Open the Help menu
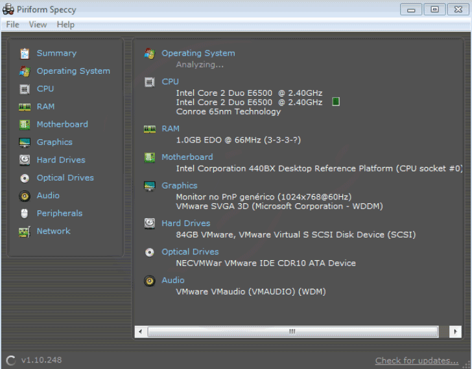Image resolution: width=472 pixels, height=369 pixels. (x=65, y=25)
